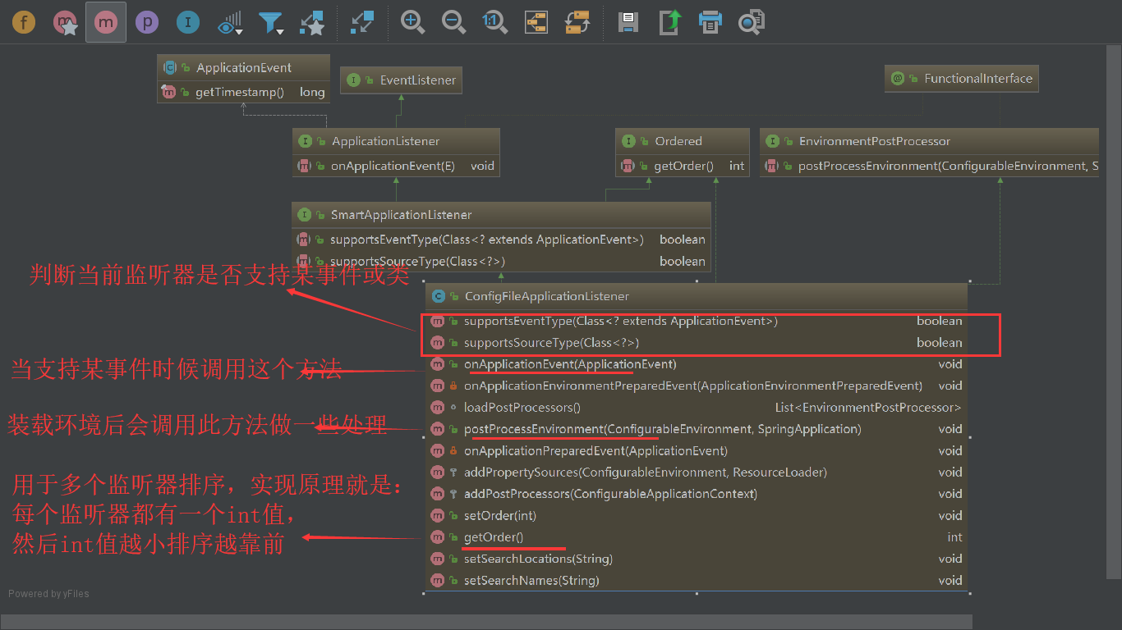Click the List<EnvironmentPostProcessor> return type

click(x=868, y=407)
